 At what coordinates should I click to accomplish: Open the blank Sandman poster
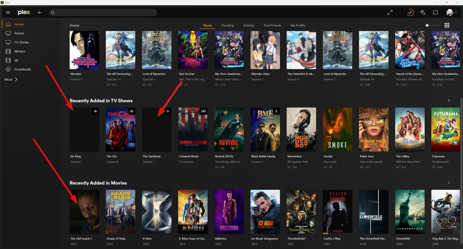point(157,130)
